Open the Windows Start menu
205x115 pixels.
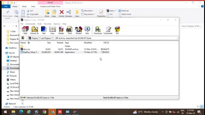click(5, 112)
